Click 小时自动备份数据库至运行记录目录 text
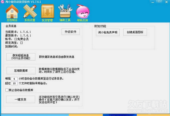This screenshot has width=170, height=116. (x=41, y=79)
